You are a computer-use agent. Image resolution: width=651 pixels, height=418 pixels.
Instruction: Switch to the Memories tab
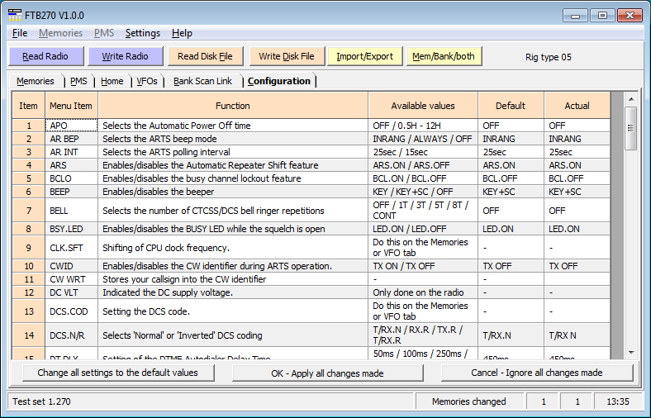[36, 81]
